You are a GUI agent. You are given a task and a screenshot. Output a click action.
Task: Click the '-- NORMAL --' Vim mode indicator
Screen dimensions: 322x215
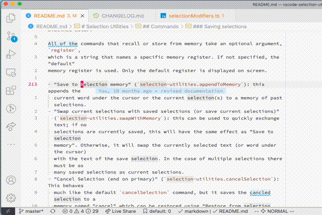point(274,211)
